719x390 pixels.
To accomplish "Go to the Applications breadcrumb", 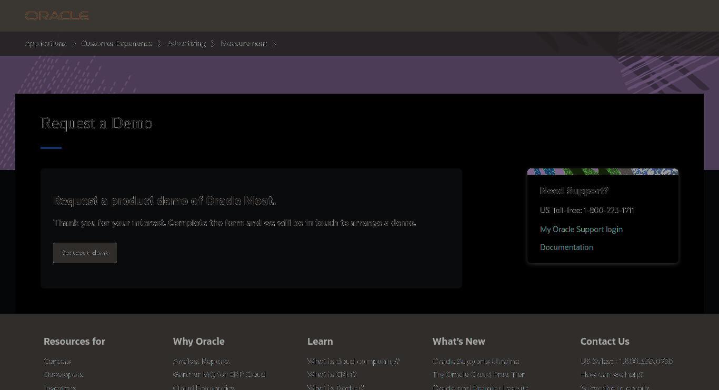I will [46, 44].
